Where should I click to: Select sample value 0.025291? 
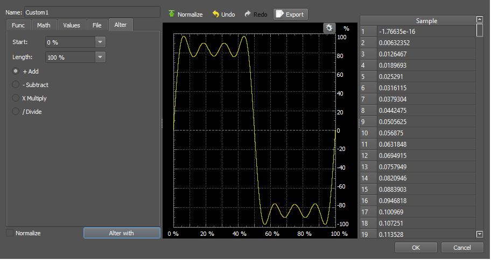(426, 77)
